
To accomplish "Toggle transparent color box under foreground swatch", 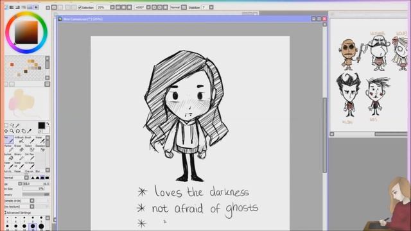I will pyautogui.click(x=40, y=132).
